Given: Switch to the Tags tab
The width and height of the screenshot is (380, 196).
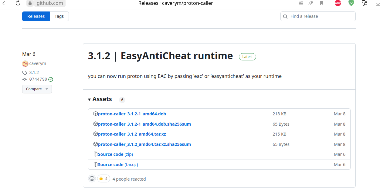Looking at the screenshot, I should pos(59,16).
